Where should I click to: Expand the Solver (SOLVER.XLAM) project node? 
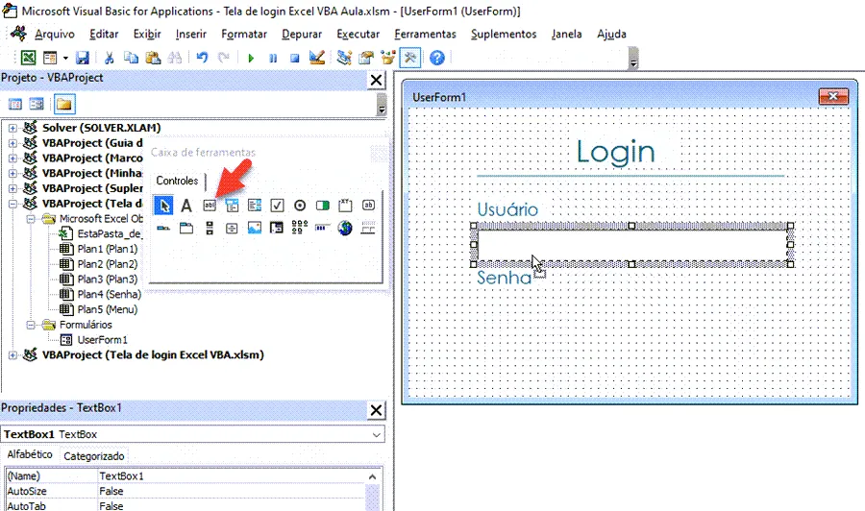coord(12,128)
